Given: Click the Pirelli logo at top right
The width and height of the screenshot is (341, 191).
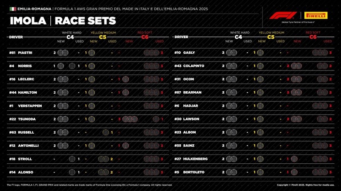Looking at the screenshot, I should pos(316,15).
